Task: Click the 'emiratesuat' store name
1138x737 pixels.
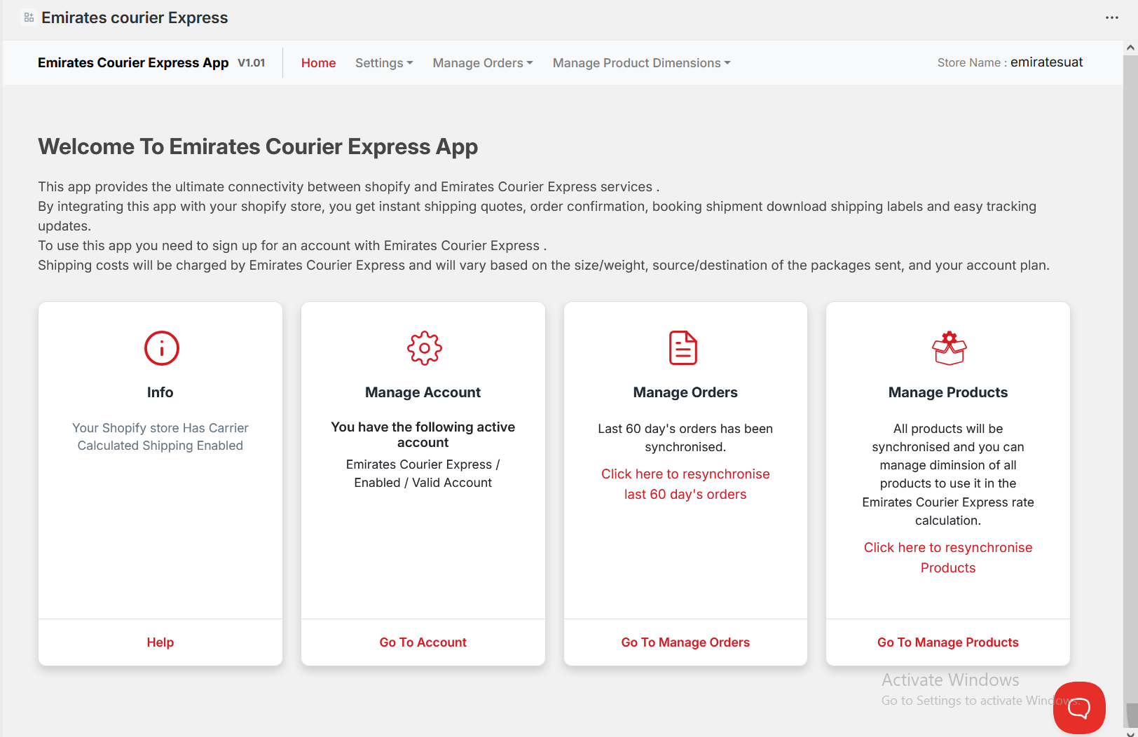Action: pos(1046,62)
